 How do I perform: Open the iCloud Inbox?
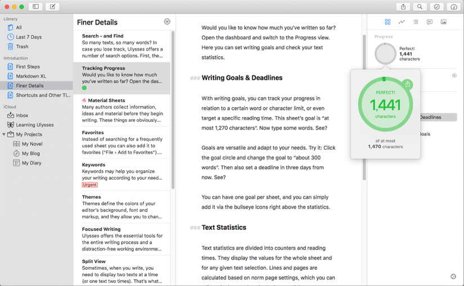pos(37,115)
